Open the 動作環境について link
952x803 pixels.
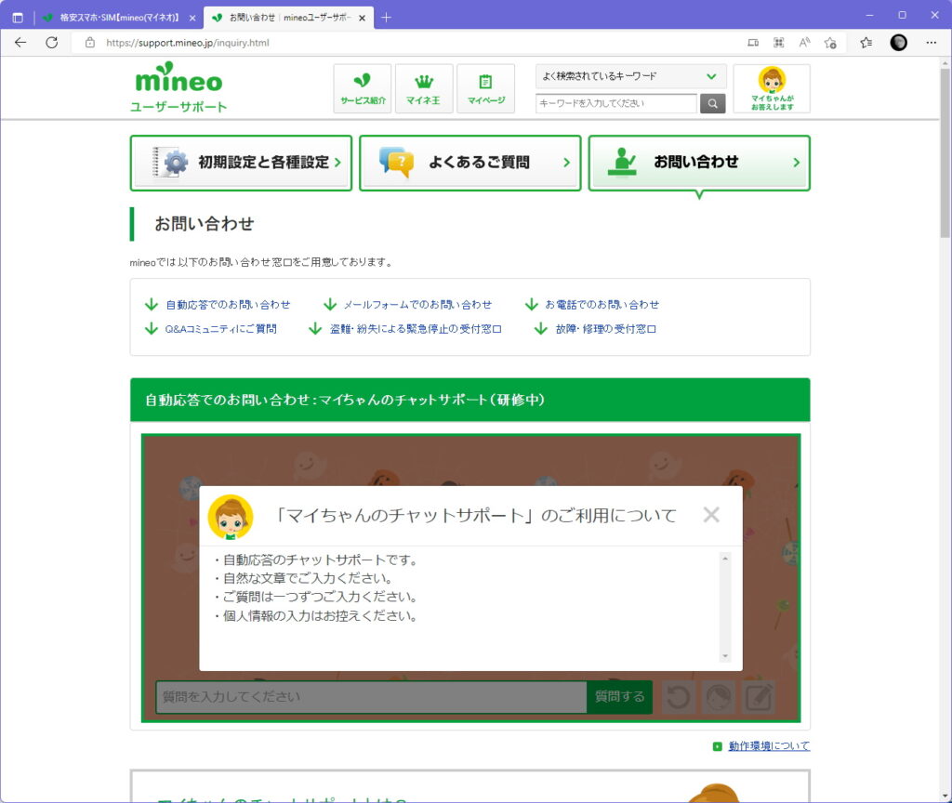point(769,746)
